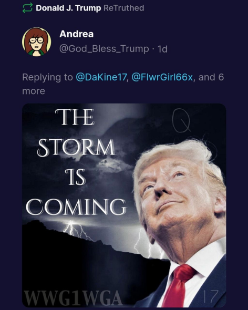Open Andrea's display name

point(77,34)
